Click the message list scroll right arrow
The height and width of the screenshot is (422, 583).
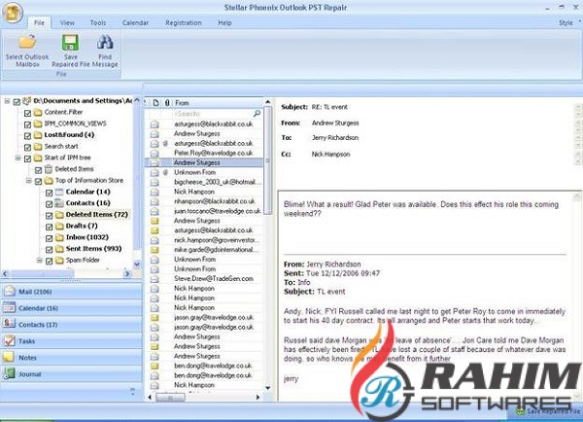[257, 398]
